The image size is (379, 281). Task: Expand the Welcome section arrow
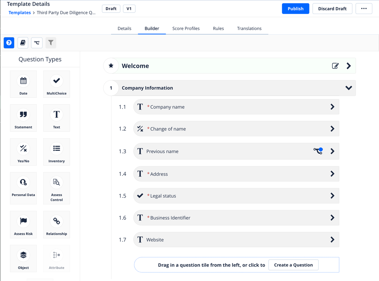pos(349,66)
